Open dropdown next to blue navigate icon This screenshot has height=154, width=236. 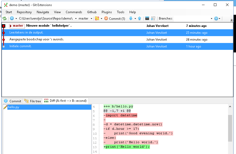coord(16,18)
